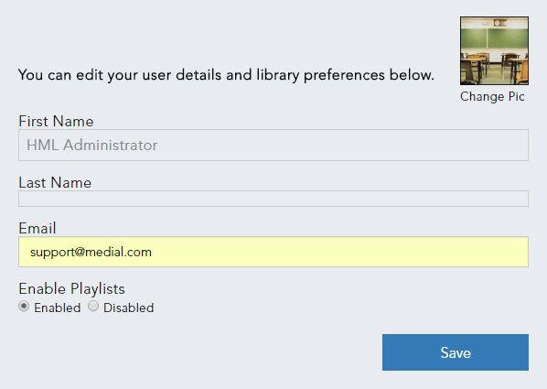Click the desks in the profile picture
The width and height of the screenshot is (547, 389).
[x=494, y=66]
